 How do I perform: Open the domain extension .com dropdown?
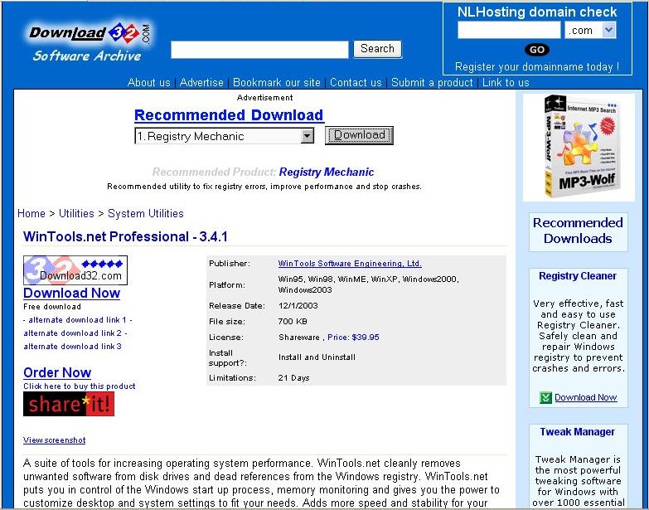pyautogui.click(x=590, y=30)
